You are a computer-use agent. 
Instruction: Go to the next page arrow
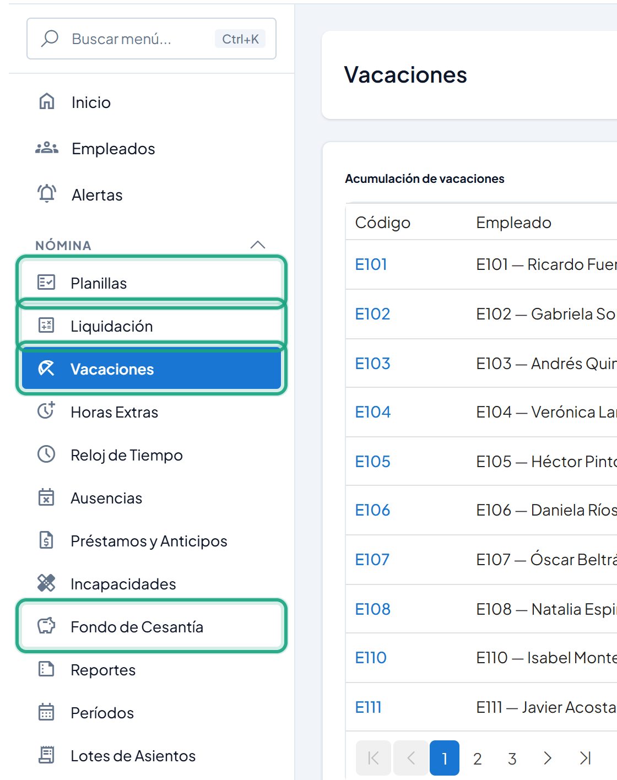(x=548, y=759)
